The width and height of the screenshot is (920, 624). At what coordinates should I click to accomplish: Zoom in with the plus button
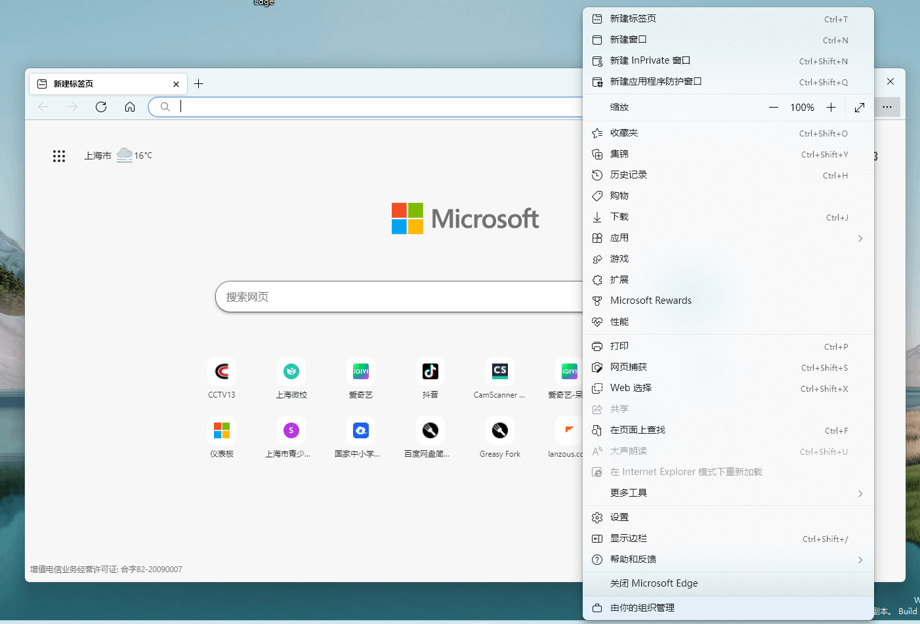[831, 108]
